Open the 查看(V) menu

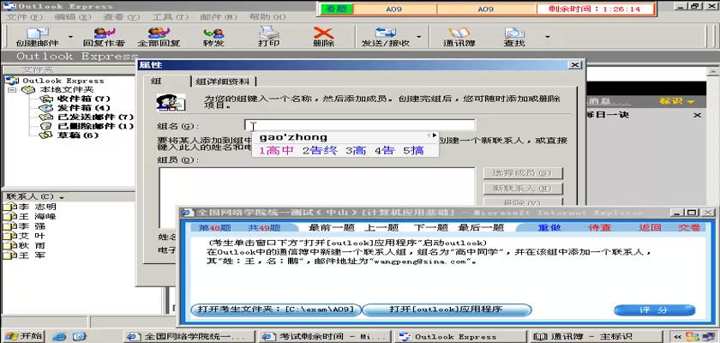click(x=121, y=17)
